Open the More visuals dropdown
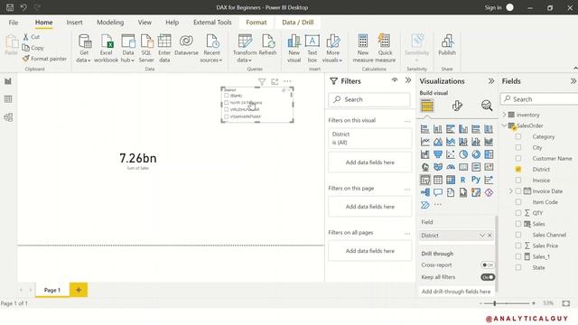Screen dimensions: 578x325 tap(332, 48)
